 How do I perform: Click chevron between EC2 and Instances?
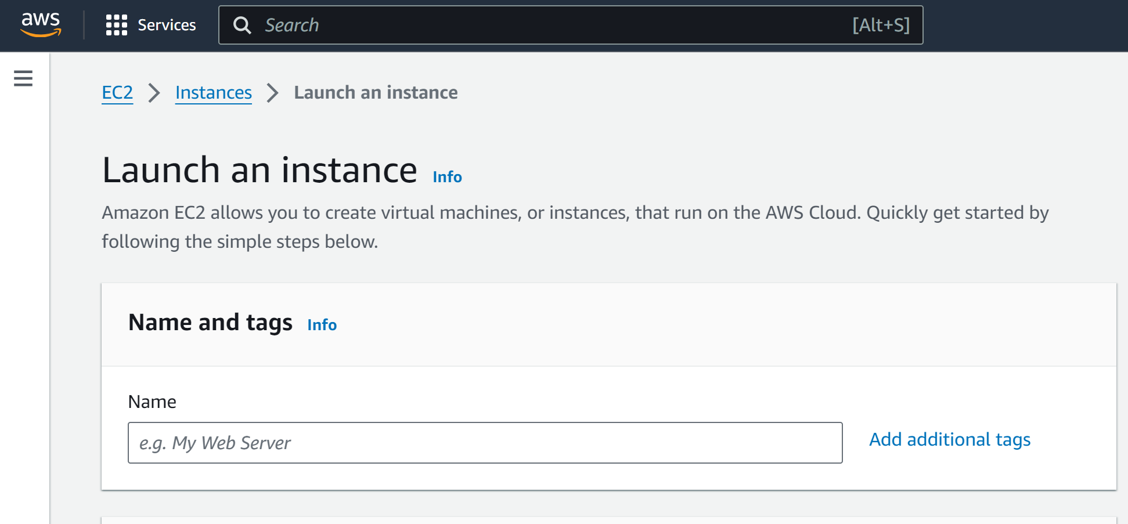click(x=154, y=93)
